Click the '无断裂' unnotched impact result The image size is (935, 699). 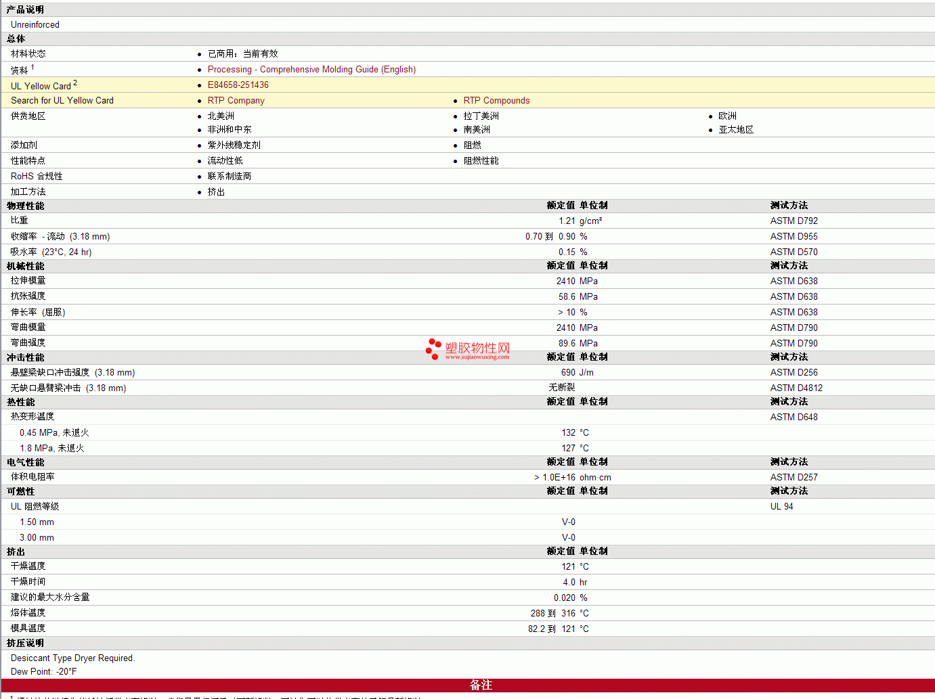[562, 388]
